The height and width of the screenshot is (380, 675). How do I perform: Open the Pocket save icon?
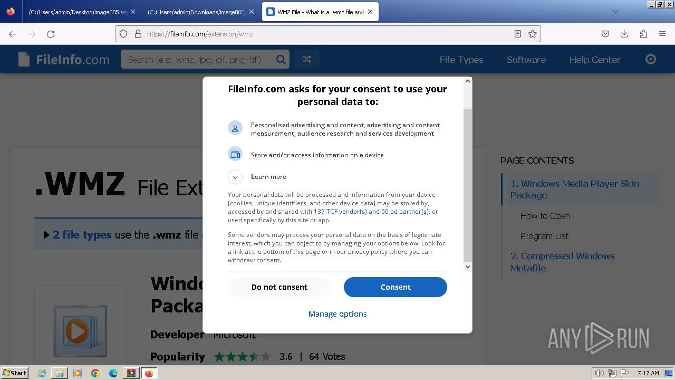click(x=605, y=34)
